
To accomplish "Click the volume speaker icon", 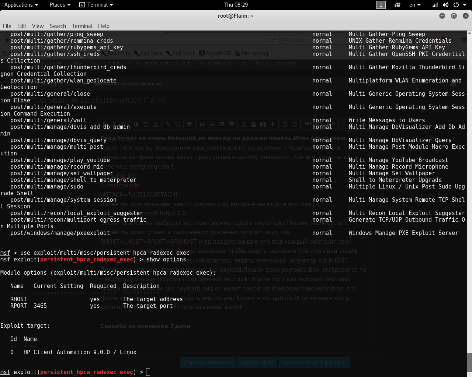I will (445, 5).
